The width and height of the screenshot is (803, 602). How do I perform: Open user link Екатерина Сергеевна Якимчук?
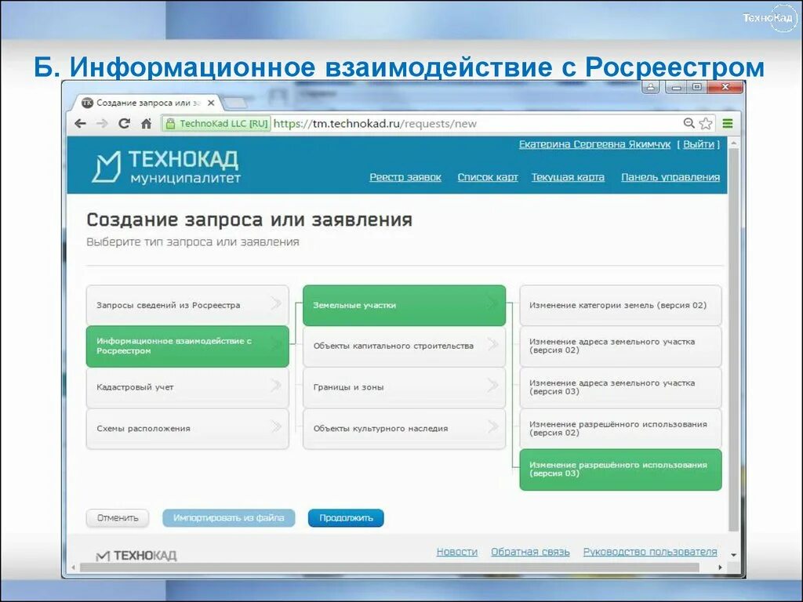coord(594,144)
